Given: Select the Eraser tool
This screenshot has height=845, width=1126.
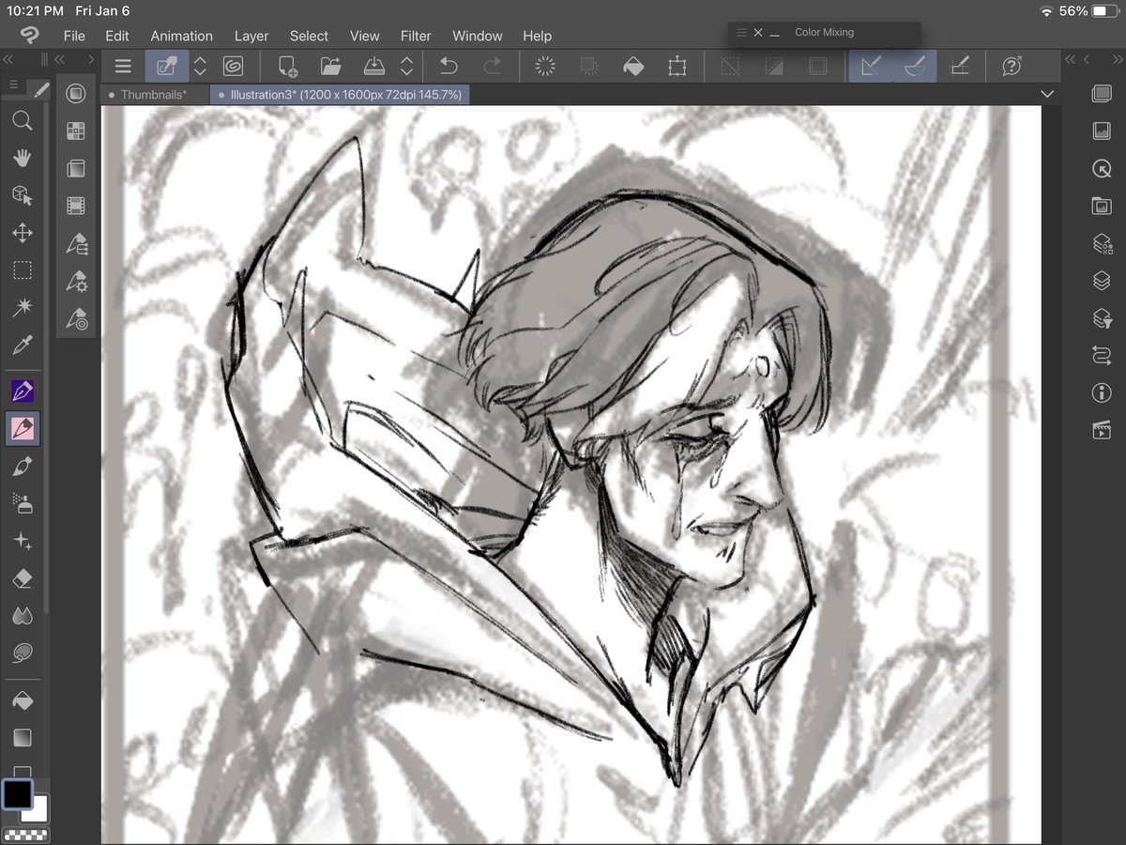Looking at the screenshot, I should tap(23, 577).
